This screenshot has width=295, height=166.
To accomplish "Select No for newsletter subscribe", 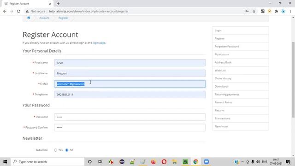I will pos(67,150).
